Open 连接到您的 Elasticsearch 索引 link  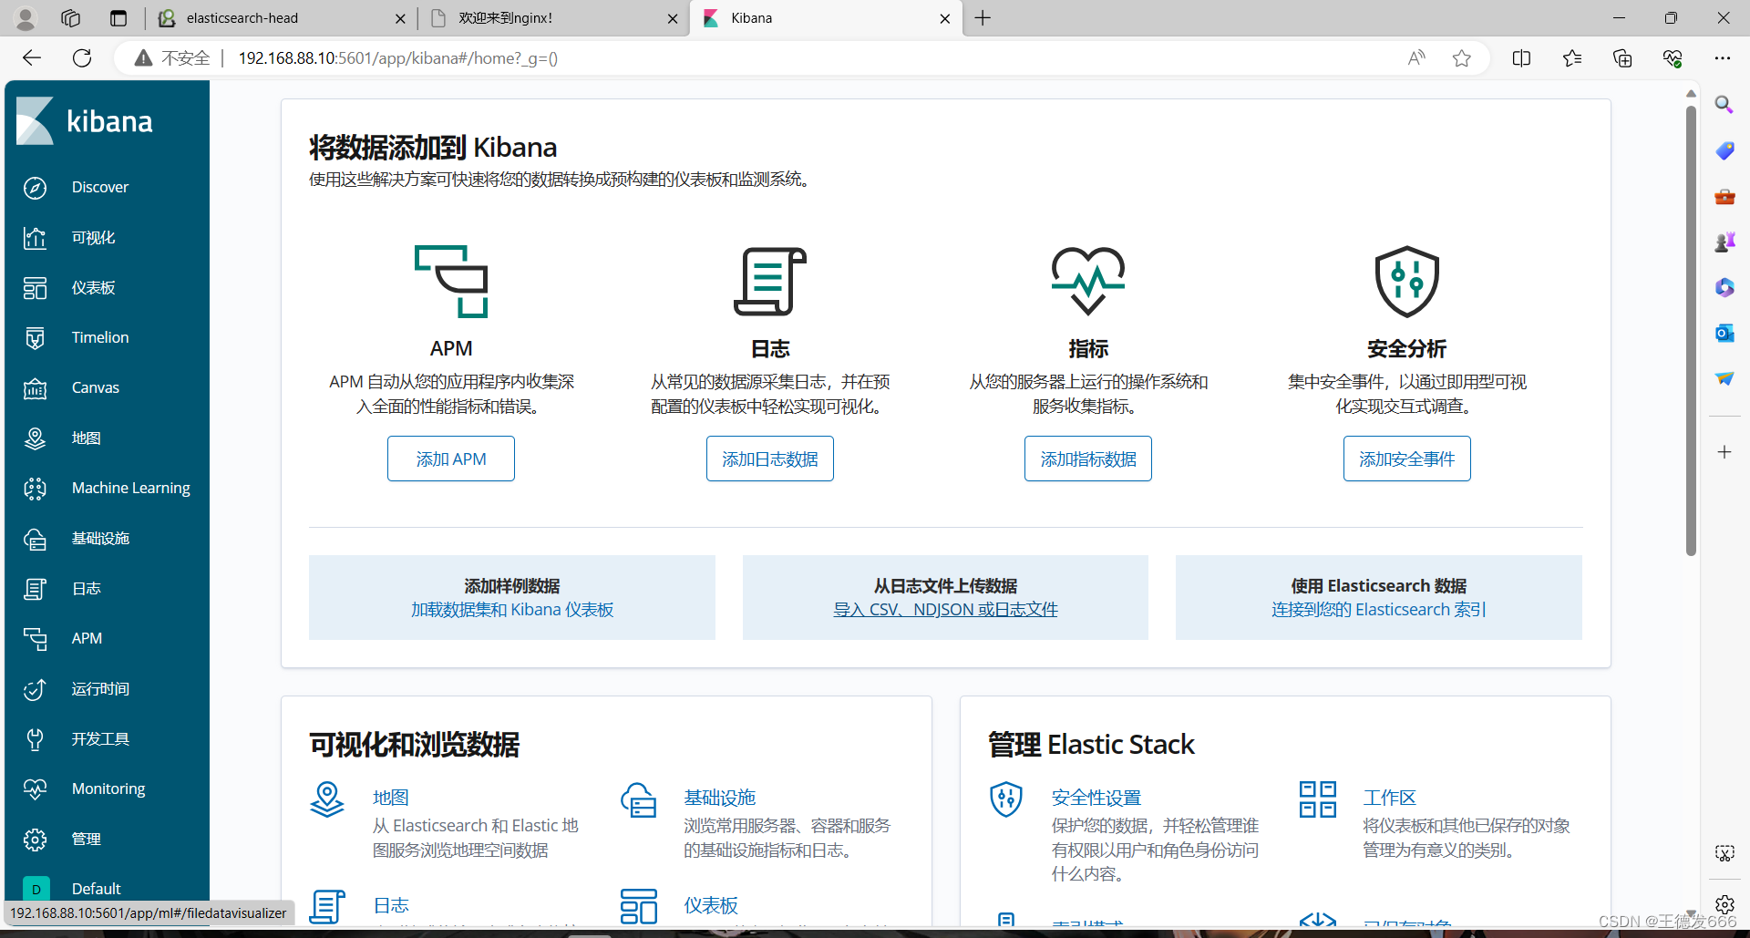(x=1379, y=610)
